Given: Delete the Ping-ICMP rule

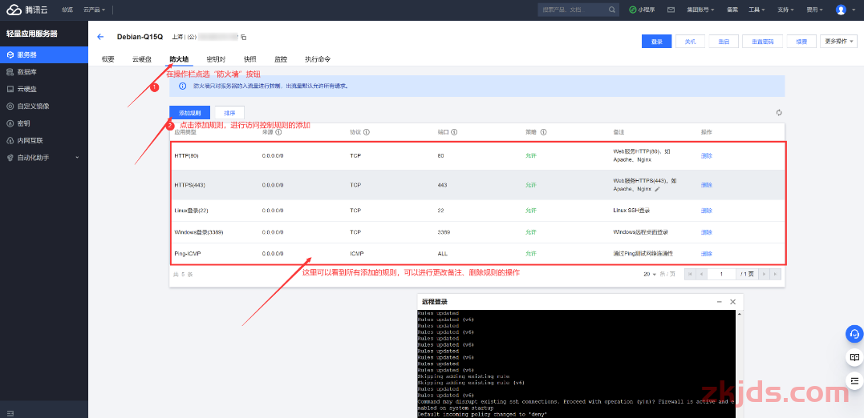Looking at the screenshot, I should tap(707, 254).
